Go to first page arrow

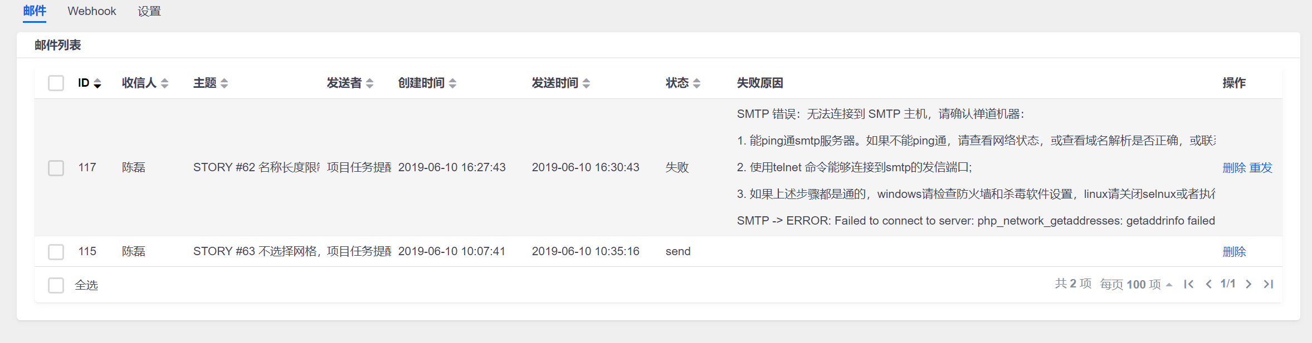tap(1189, 284)
